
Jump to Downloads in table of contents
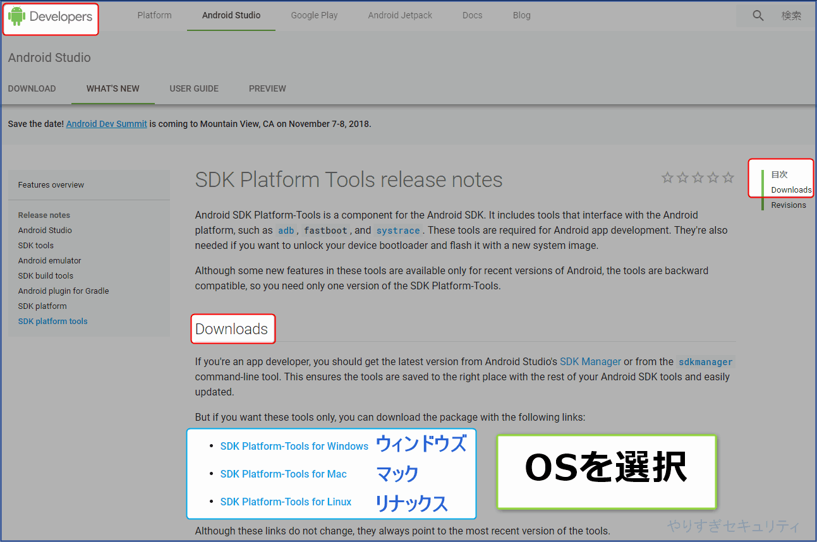click(x=791, y=190)
